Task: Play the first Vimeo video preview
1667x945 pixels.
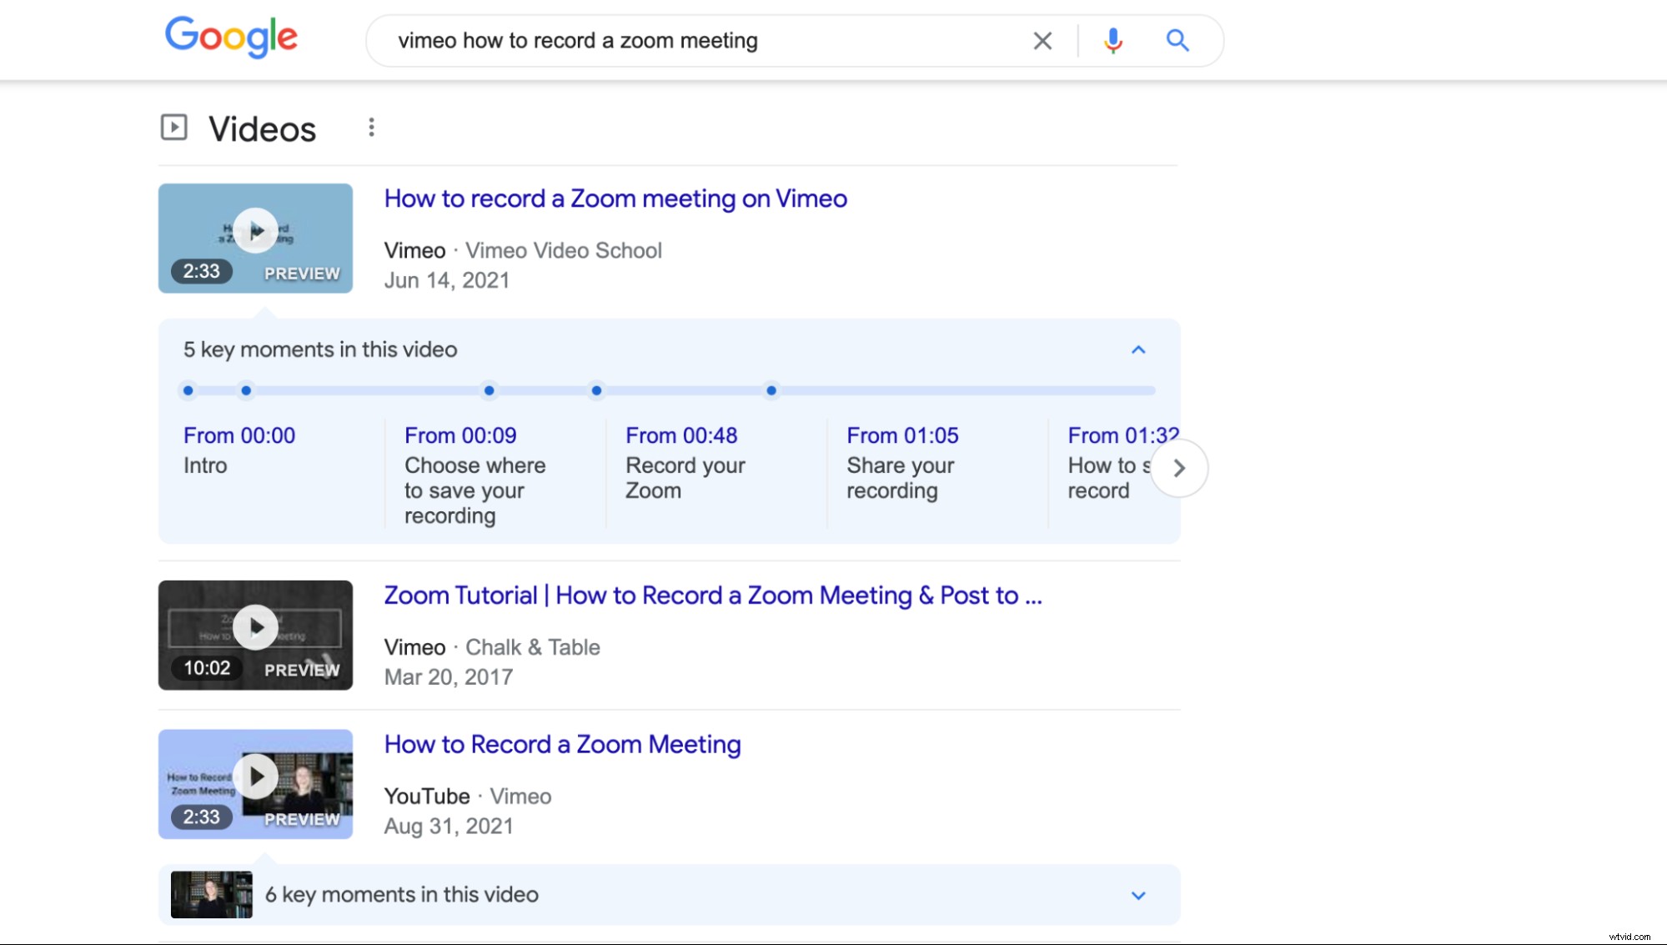Action: coord(255,231)
